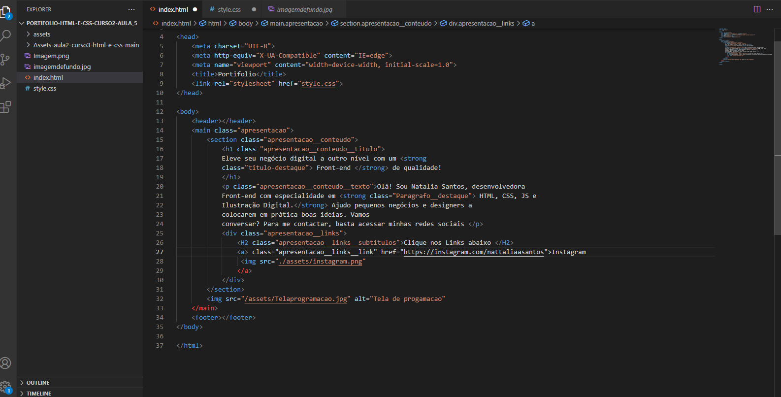Expand the OUTLINE section

coord(80,383)
